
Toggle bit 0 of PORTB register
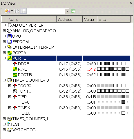point(127,74)
